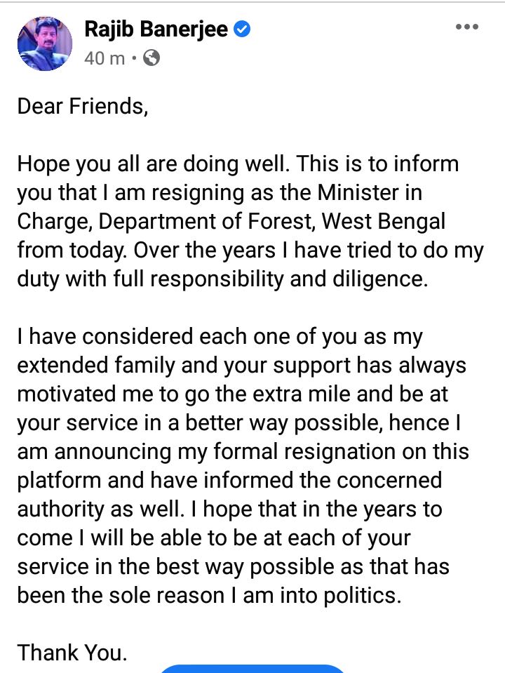The height and width of the screenshot is (673, 505).
Task: Open Rajib Banerjee's round profile picture
Action: [45, 44]
